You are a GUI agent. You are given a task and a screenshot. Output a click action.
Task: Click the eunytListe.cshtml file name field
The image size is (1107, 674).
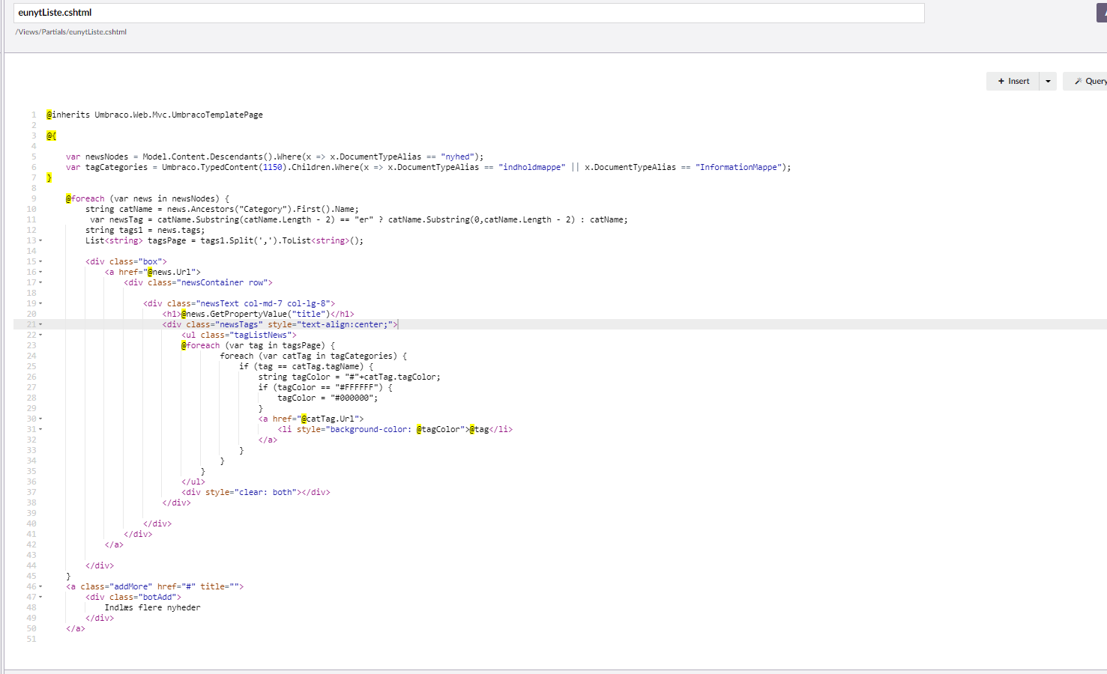(469, 13)
